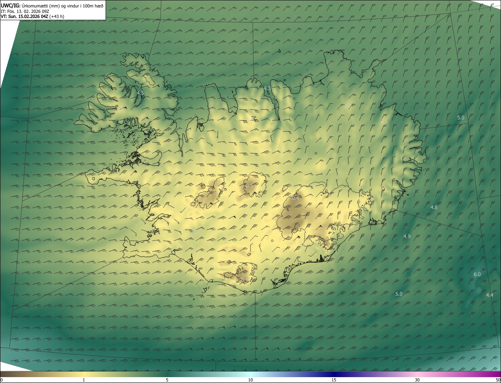501x383 pixels.
Task: Click the '50' tick label on the color scale
Action: coord(498,380)
